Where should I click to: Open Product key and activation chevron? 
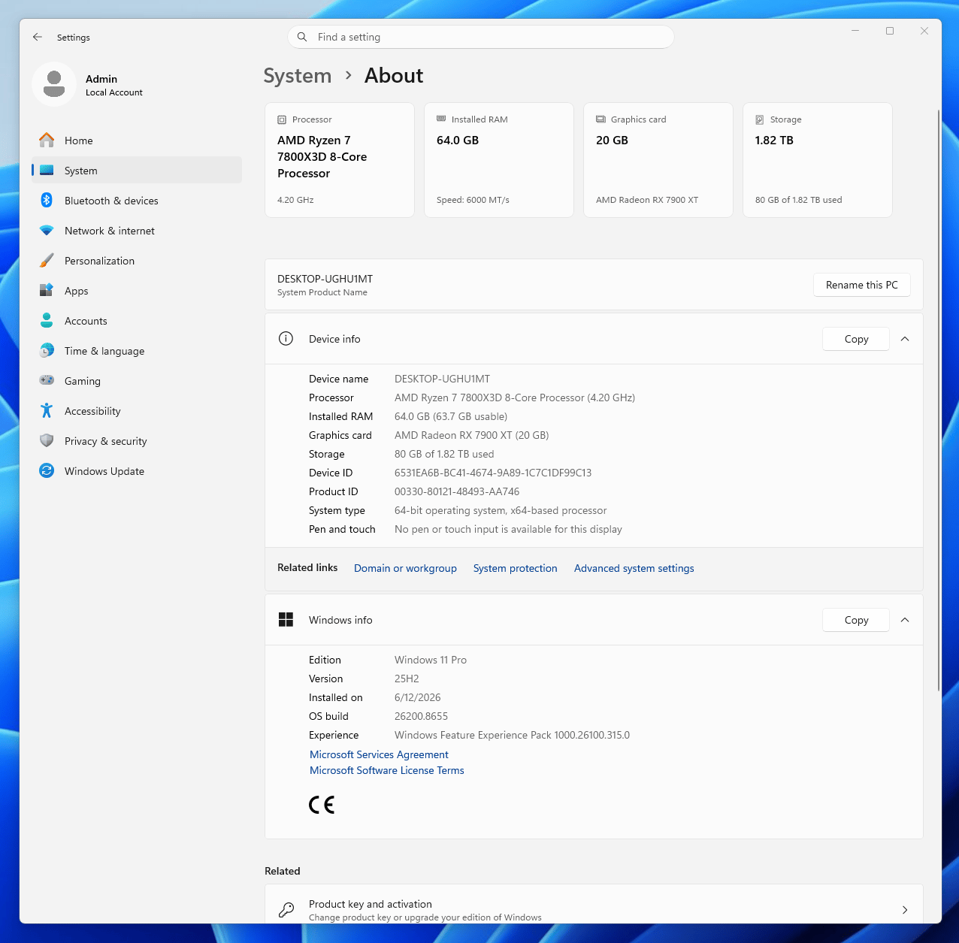905,910
